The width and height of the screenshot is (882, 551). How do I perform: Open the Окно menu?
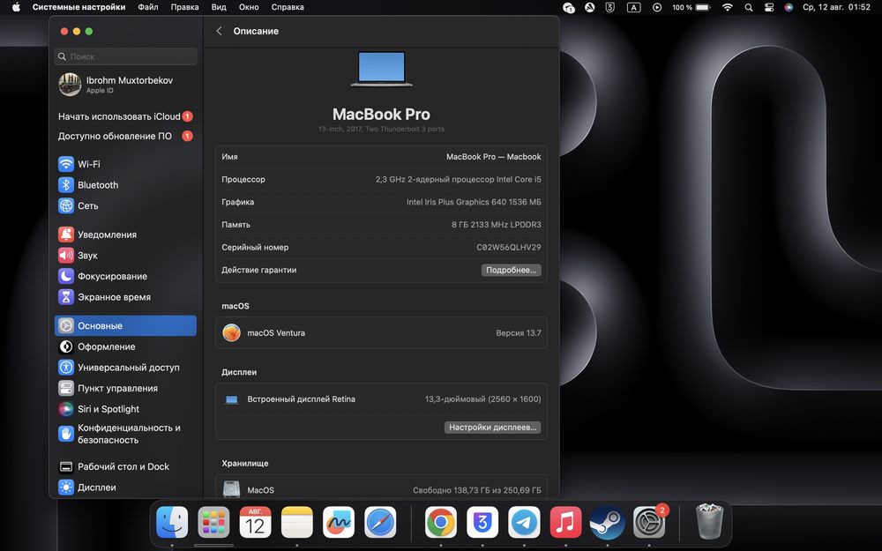tap(249, 7)
